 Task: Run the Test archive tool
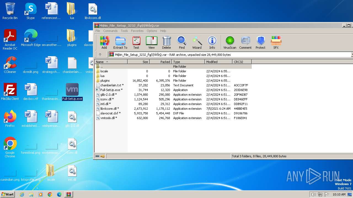coord(136,43)
